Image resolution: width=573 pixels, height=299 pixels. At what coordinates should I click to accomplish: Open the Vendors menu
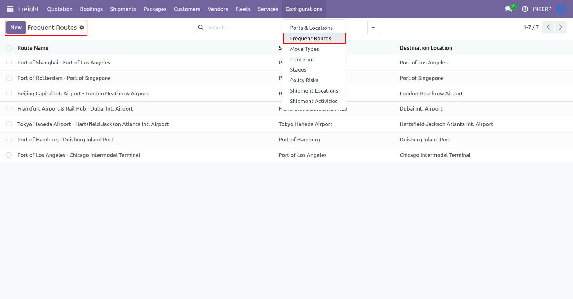point(218,9)
